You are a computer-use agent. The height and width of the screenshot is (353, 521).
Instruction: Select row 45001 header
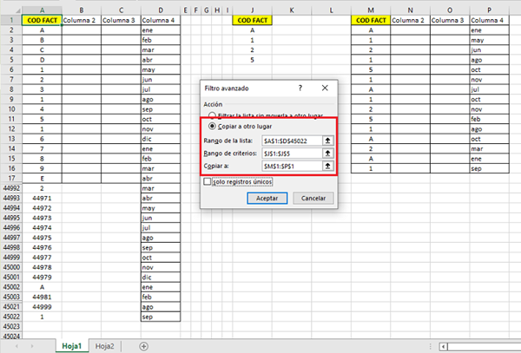click(x=11, y=277)
